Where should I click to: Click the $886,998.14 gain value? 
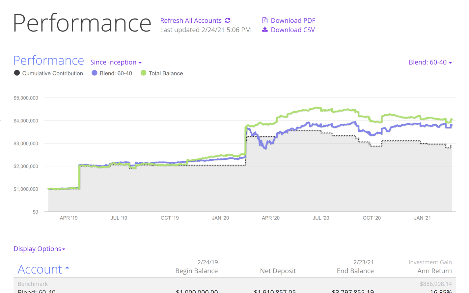(x=436, y=284)
